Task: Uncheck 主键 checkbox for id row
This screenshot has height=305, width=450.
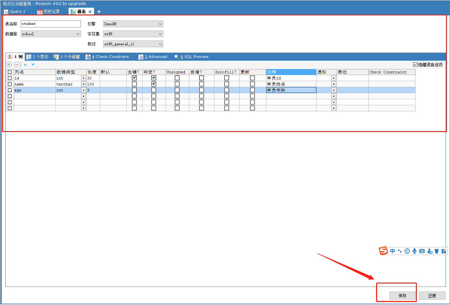Action: point(134,78)
